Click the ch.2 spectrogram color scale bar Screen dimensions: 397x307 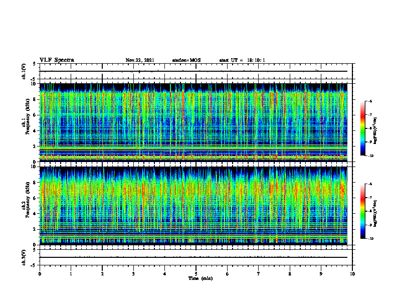click(x=363, y=211)
